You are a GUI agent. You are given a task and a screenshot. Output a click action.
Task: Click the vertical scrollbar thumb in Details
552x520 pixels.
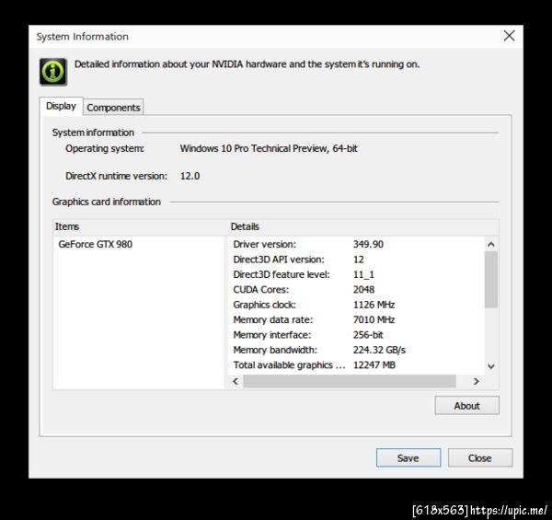491,280
